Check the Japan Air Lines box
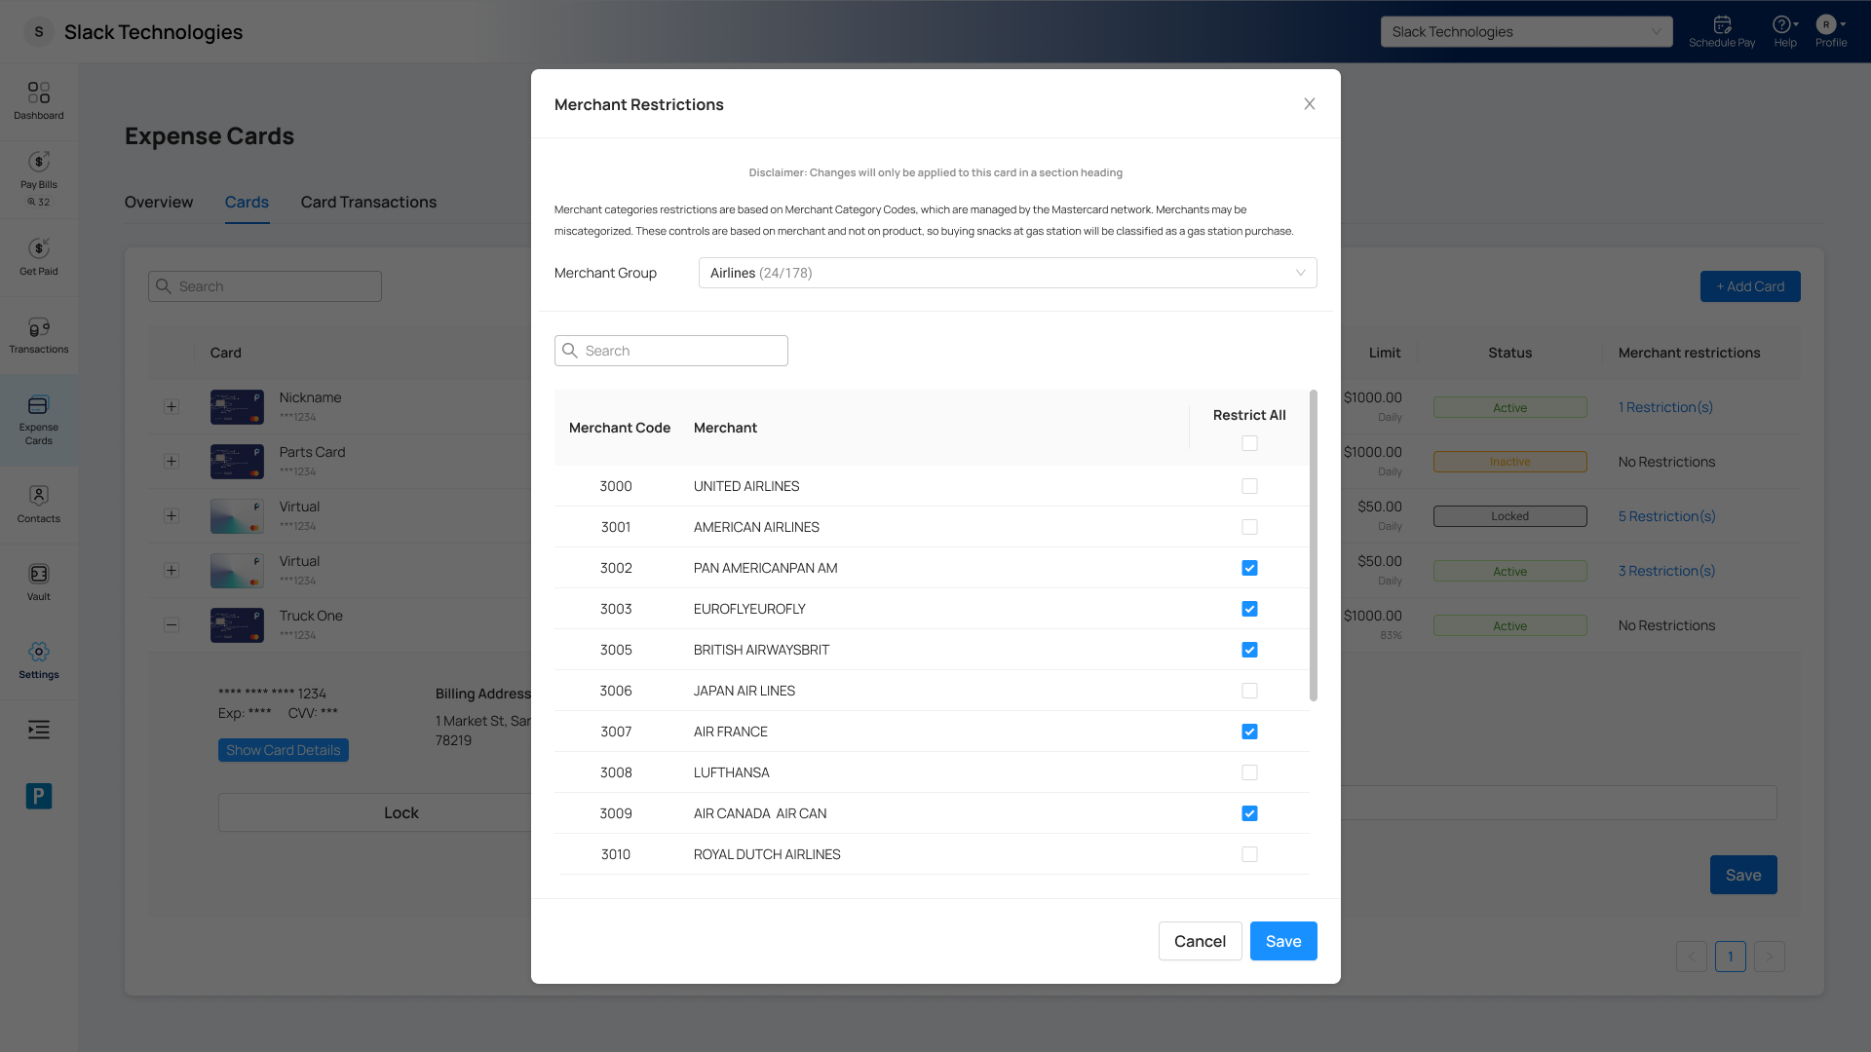1871x1052 pixels. (x=1249, y=691)
